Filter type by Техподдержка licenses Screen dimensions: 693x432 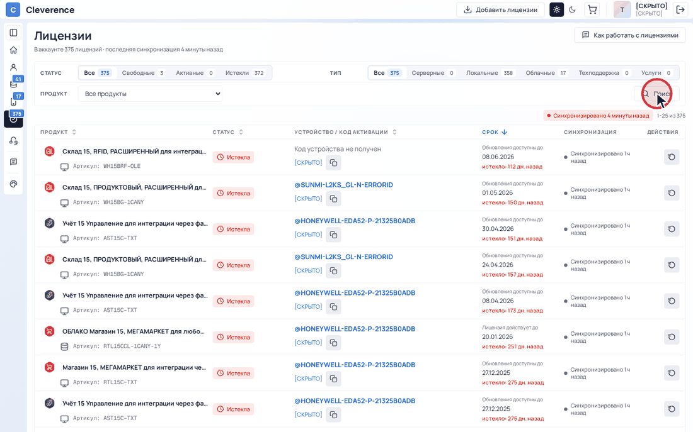coord(604,73)
